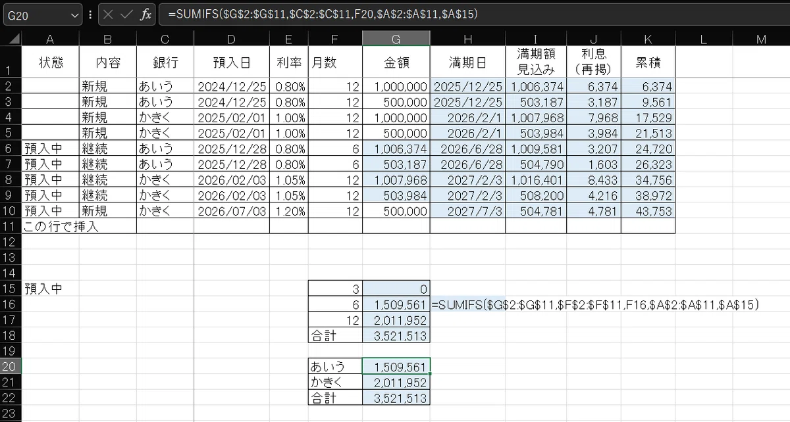Select column M header
This screenshot has height=422, width=790.
pos(761,39)
